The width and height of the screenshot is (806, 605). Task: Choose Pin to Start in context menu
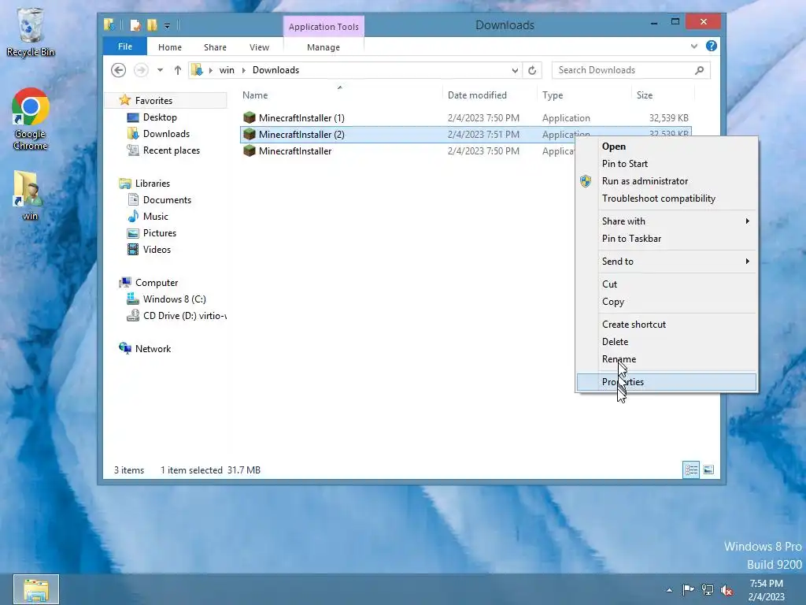click(667, 164)
